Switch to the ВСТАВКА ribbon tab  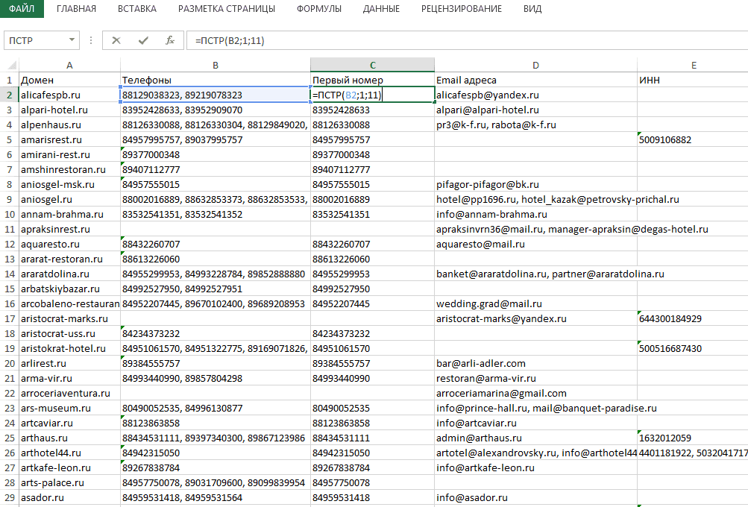click(137, 9)
